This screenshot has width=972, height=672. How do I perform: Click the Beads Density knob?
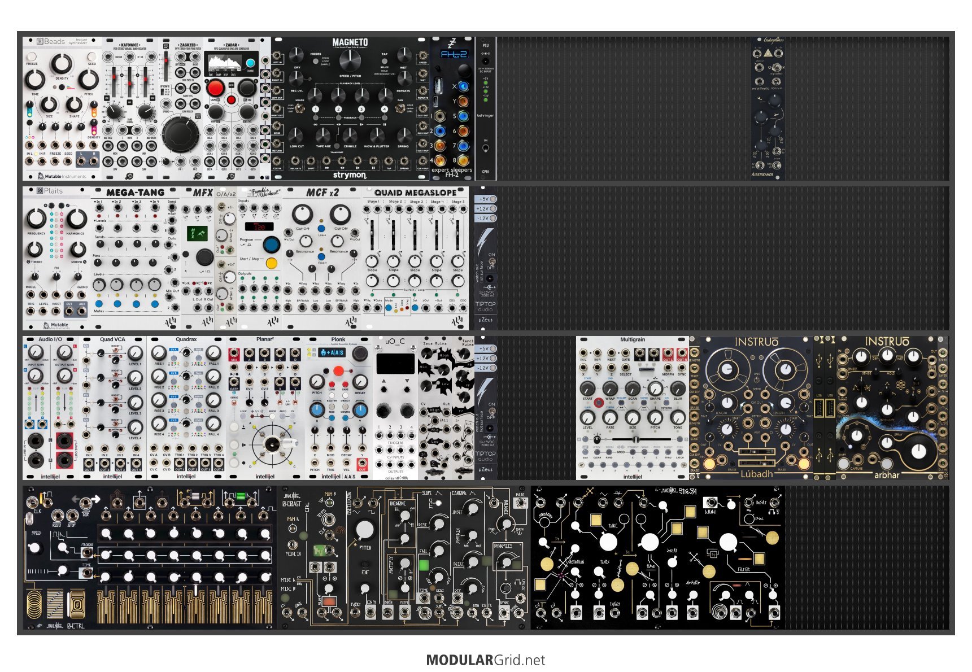point(62,65)
